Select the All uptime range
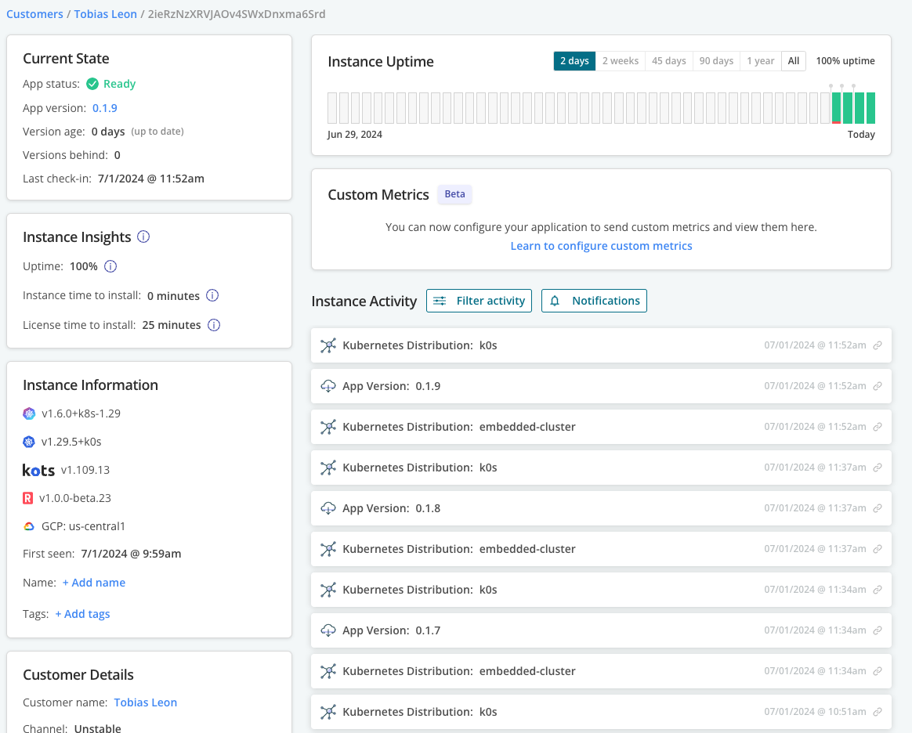 [793, 60]
